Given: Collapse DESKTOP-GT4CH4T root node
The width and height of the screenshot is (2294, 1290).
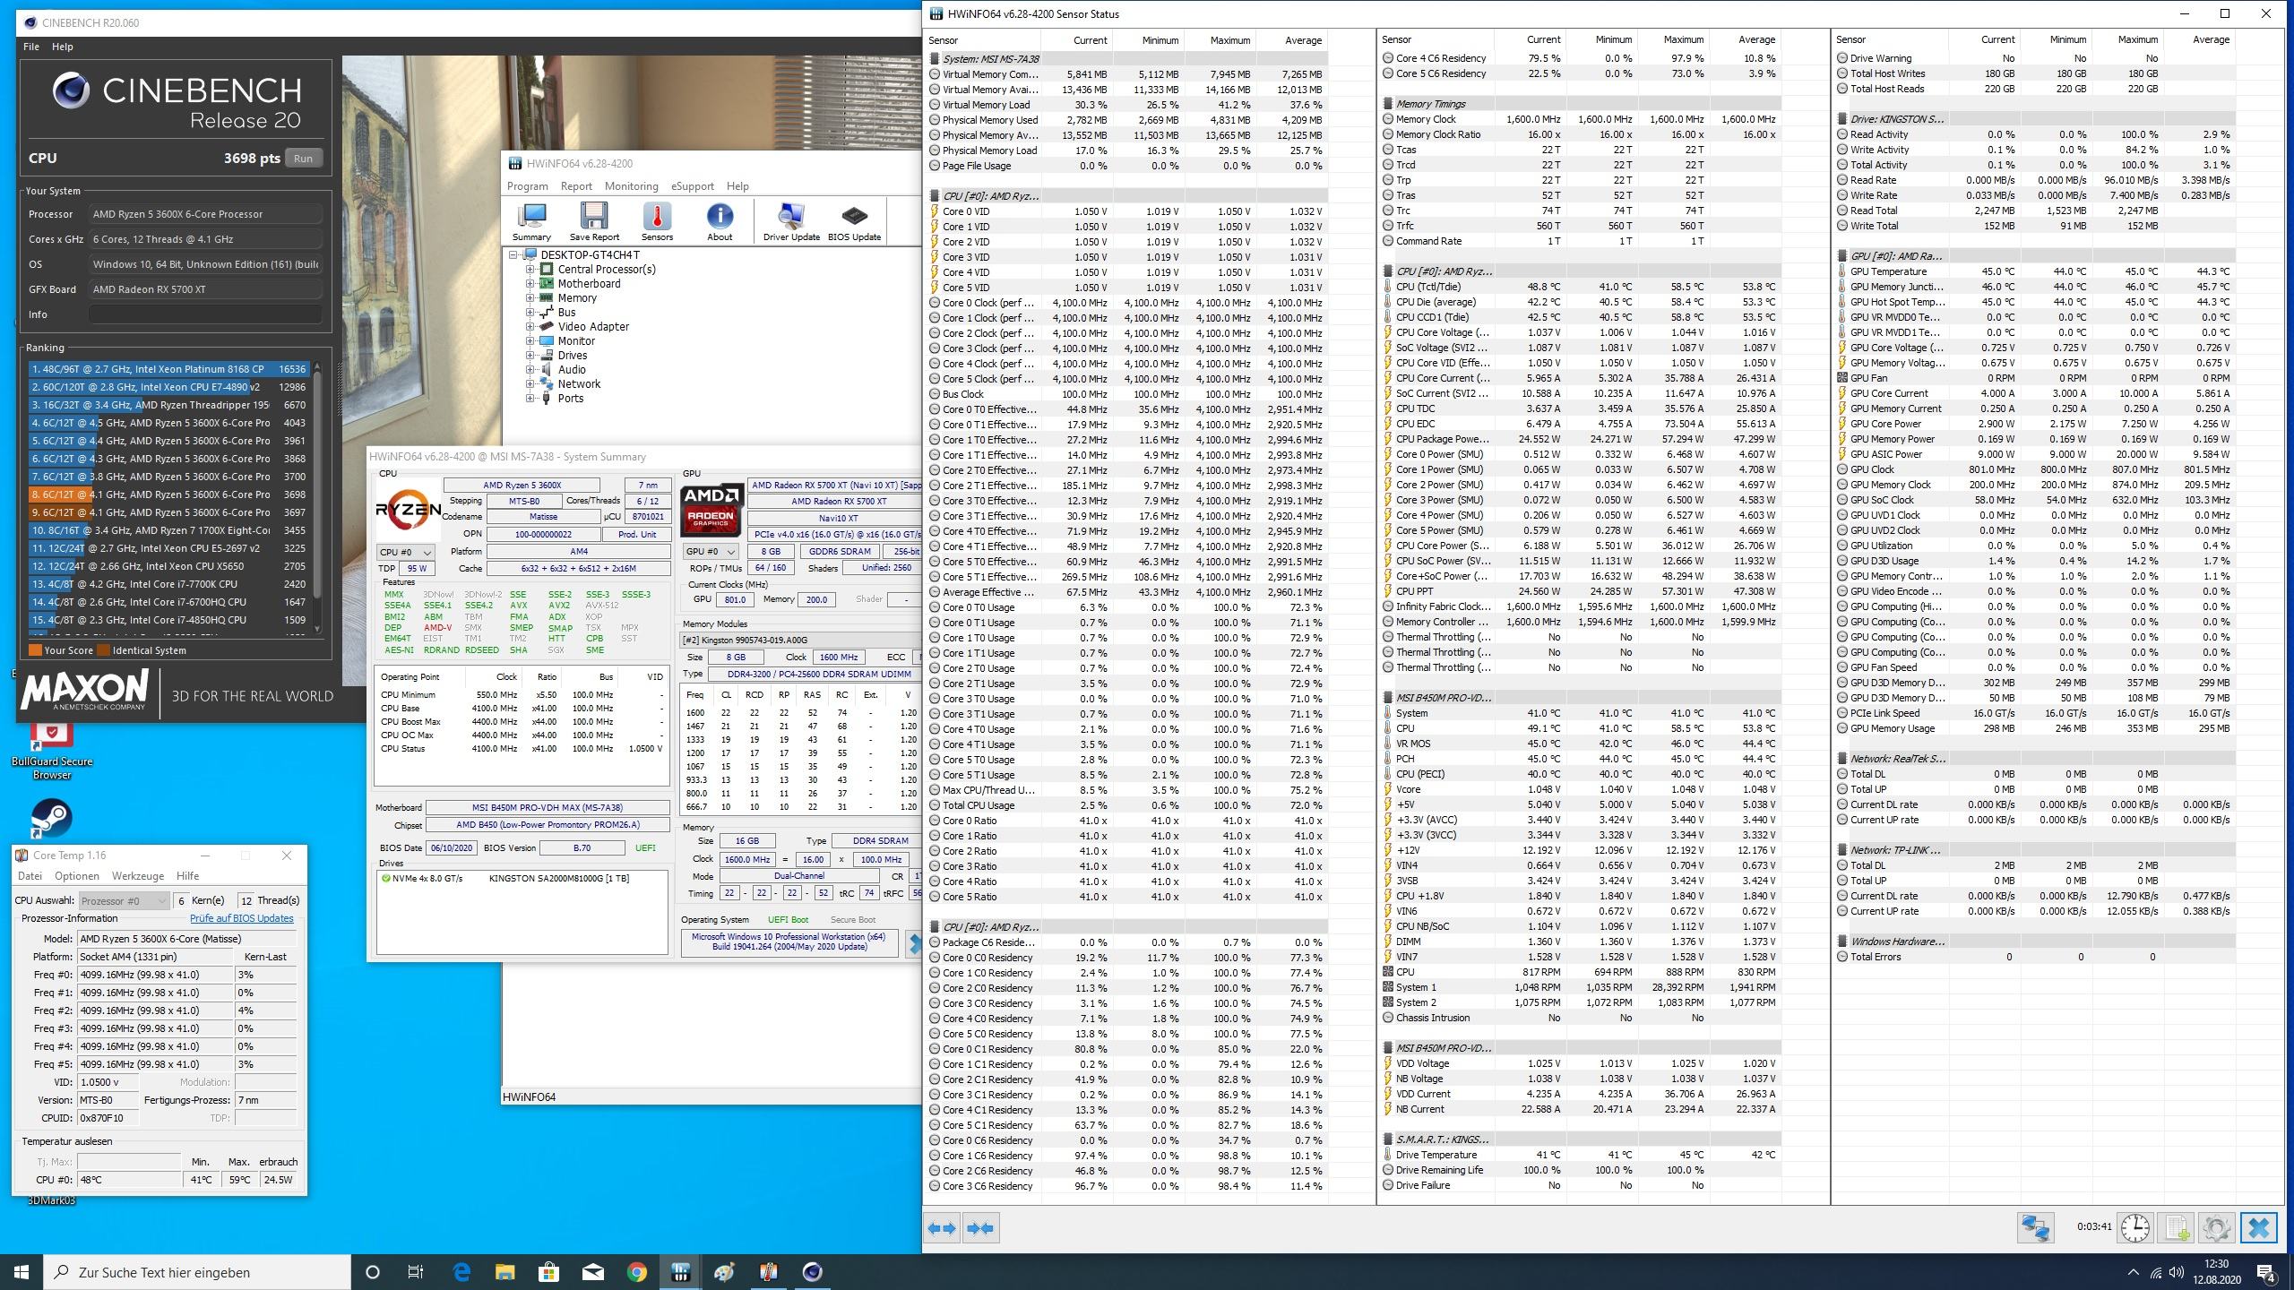Looking at the screenshot, I should click(514, 255).
